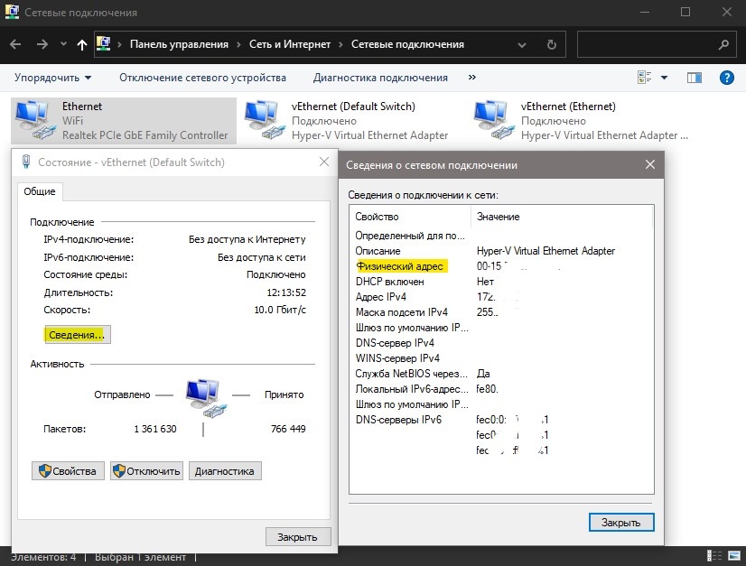
Task: Show hidden toolbar commands via chevron
Action: point(472,77)
